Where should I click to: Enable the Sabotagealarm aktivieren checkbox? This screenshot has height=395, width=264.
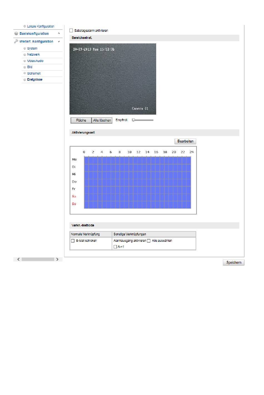pyautogui.click(x=71, y=31)
